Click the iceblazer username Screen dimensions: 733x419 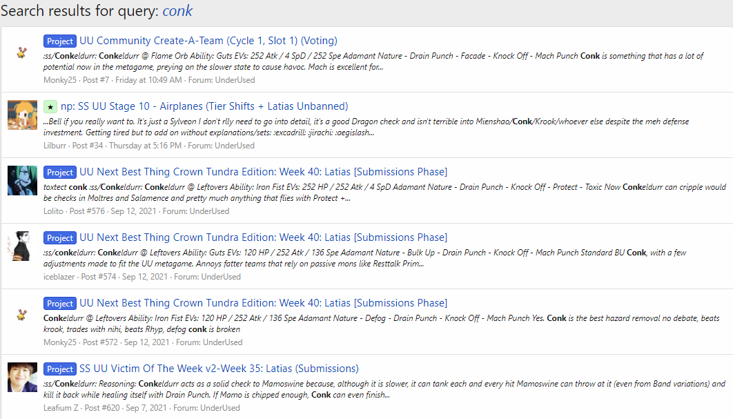(x=59, y=276)
